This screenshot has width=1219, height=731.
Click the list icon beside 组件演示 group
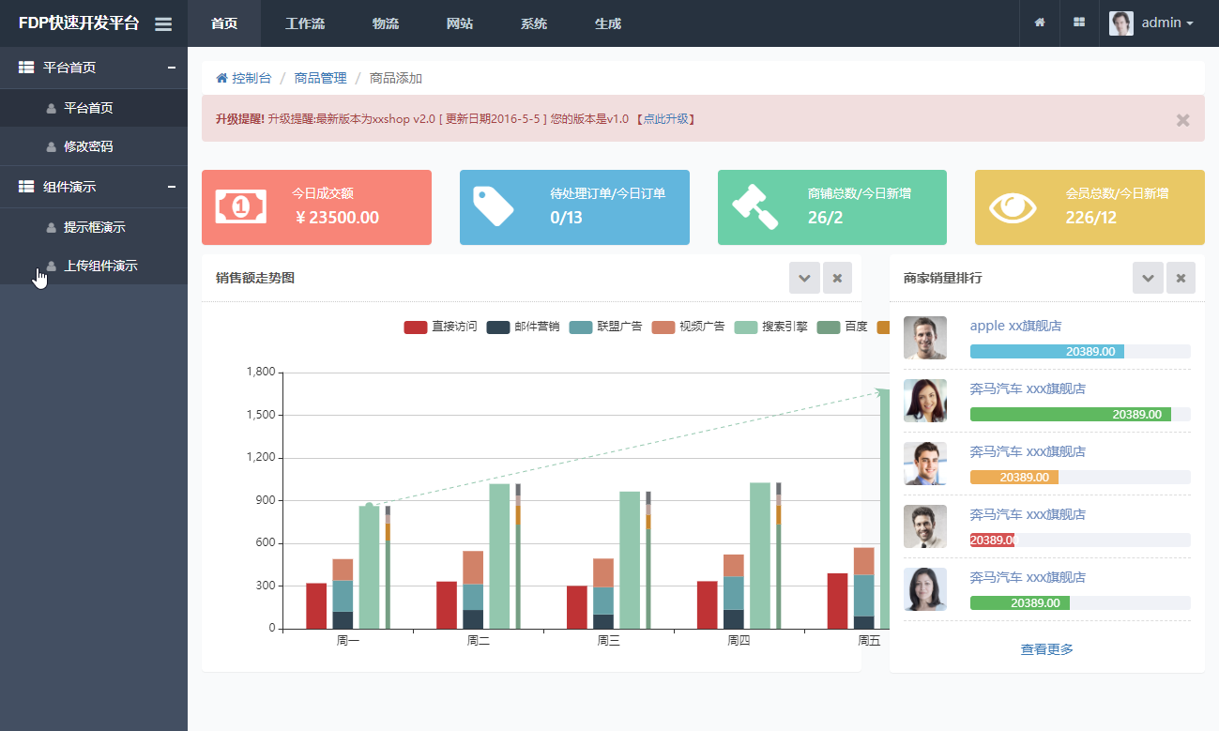pyautogui.click(x=26, y=187)
